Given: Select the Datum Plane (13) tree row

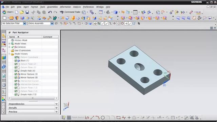Looking at the screenshot, I should pos(29,88).
